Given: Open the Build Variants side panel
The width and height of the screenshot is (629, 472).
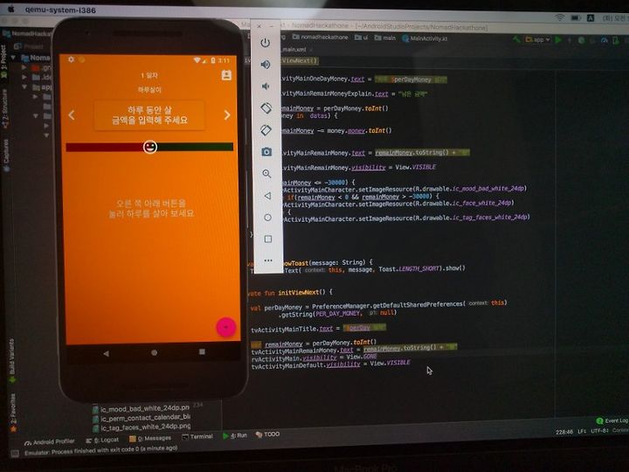Looking at the screenshot, I should tap(12, 360).
